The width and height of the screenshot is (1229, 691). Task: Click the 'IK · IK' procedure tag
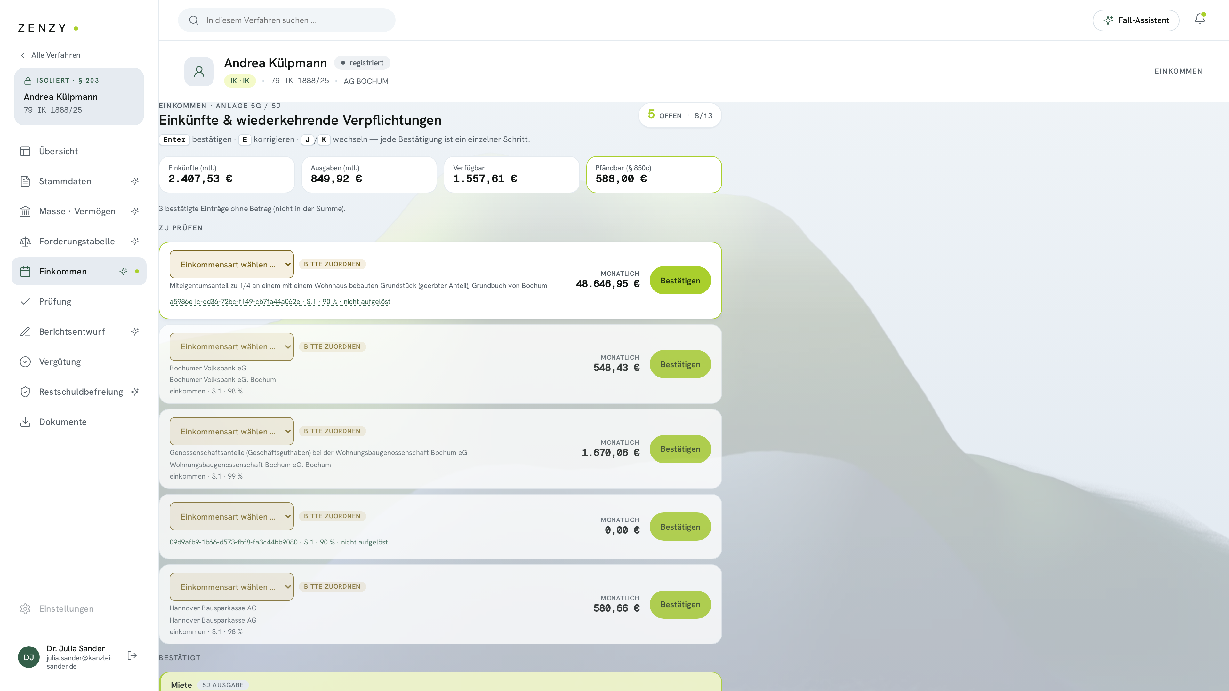click(240, 81)
